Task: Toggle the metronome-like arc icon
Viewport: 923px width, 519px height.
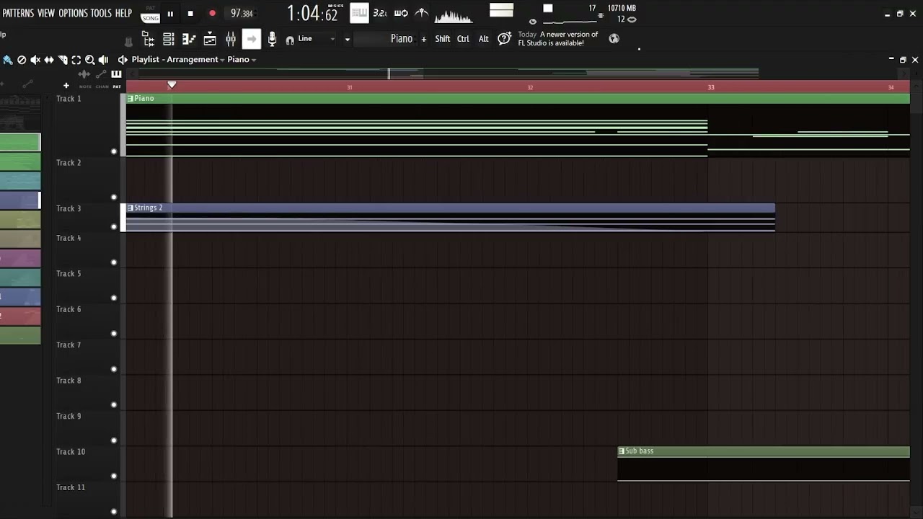Action: pos(422,13)
